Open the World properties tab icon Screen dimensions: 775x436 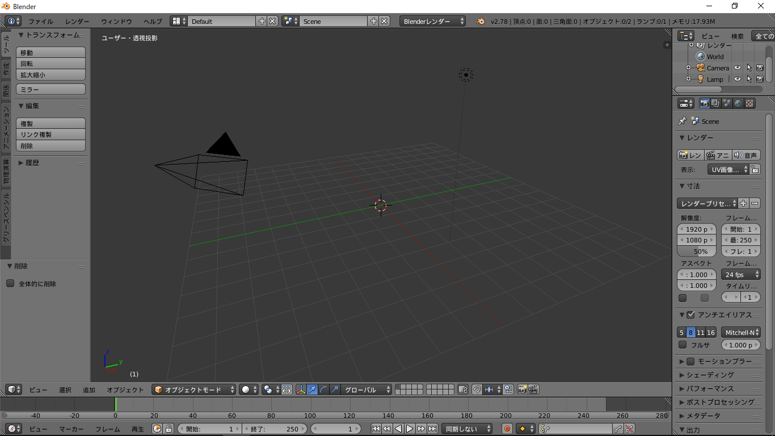[738, 103]
